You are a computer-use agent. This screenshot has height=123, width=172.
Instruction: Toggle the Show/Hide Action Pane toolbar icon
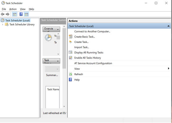26,14
